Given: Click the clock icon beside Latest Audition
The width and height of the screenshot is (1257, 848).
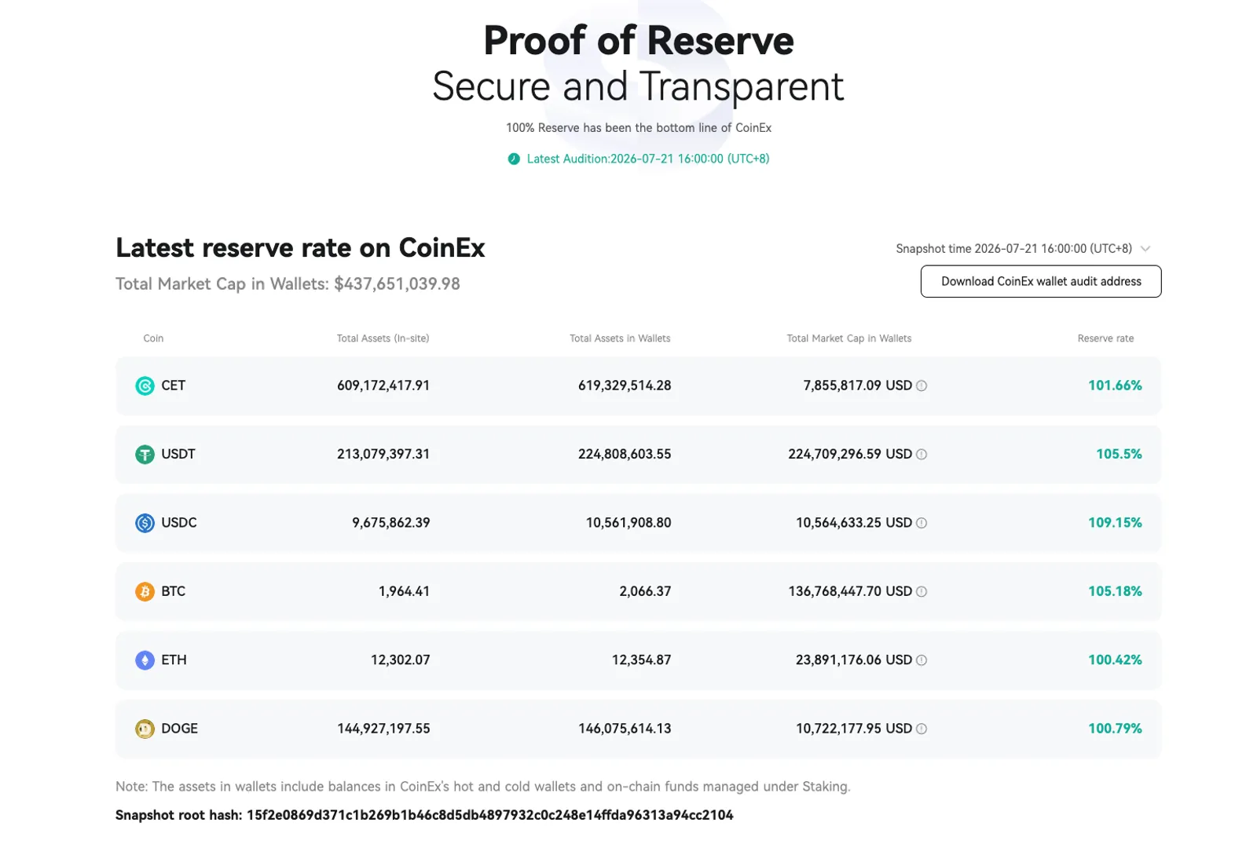Looking at the screenshot, I should (514, 159).
